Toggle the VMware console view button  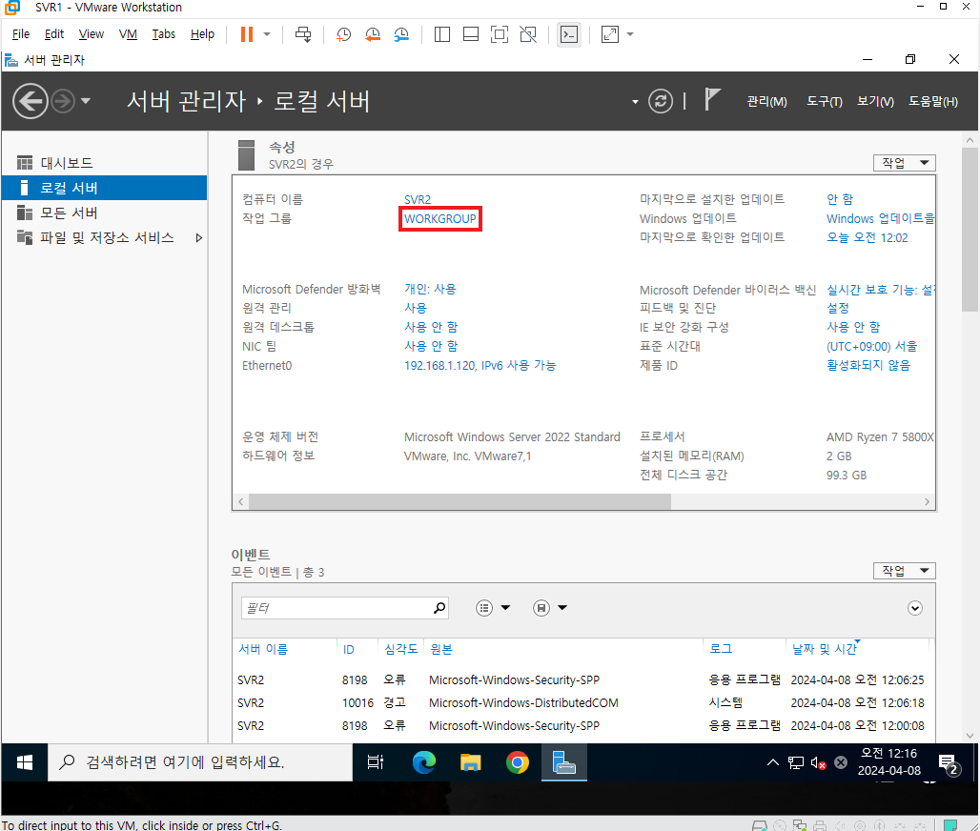[569, 34]
